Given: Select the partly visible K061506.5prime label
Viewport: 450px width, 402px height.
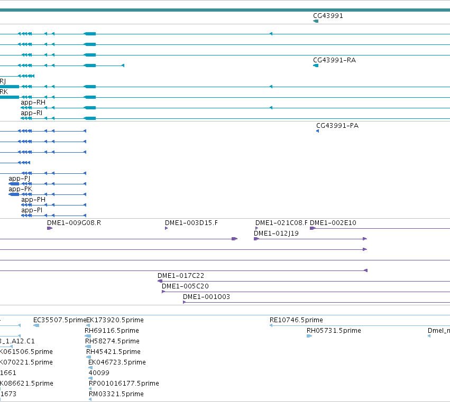Looking at the screenshot, I should tap(26, 352).
